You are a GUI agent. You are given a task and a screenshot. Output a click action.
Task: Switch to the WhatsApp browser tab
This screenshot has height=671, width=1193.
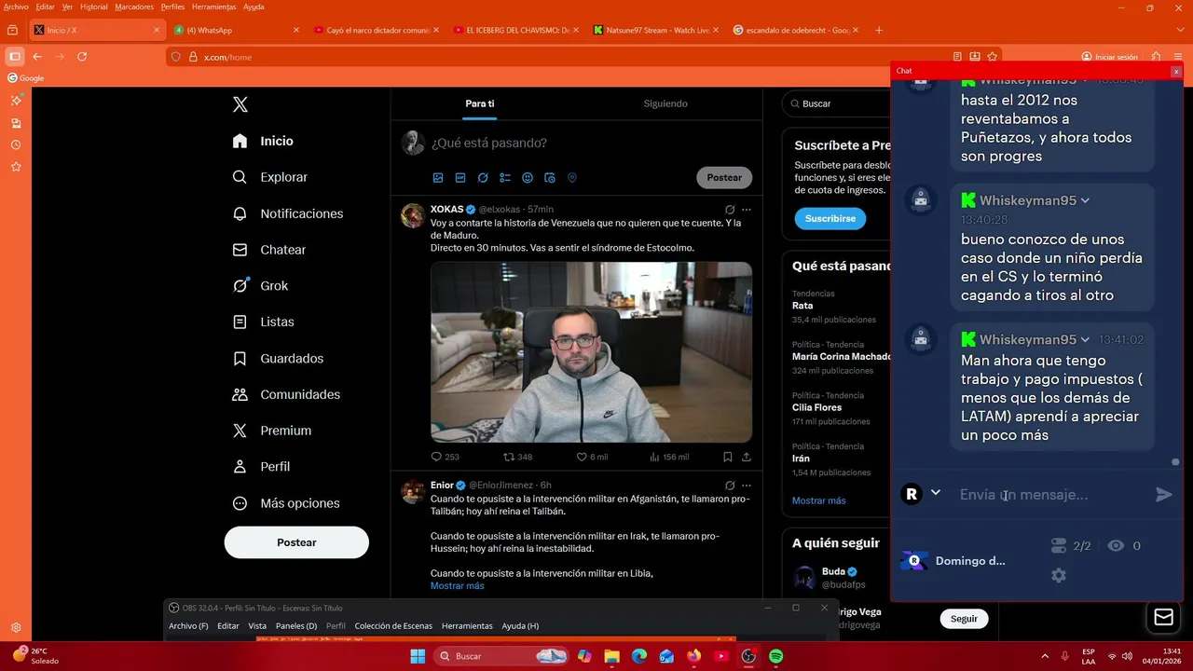point(237,30)
